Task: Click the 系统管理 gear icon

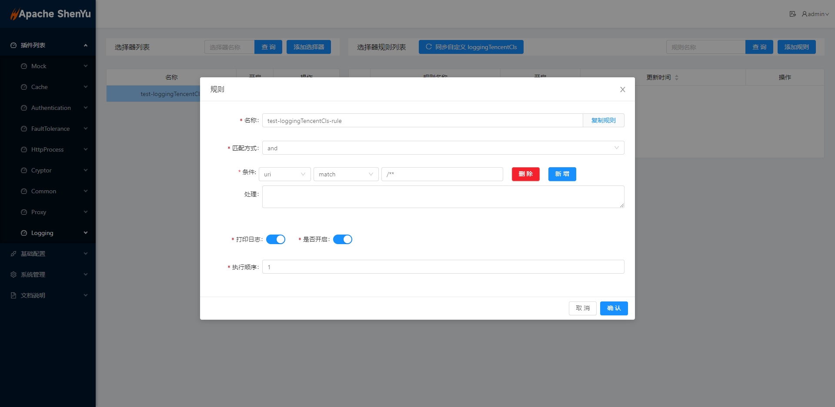Action: pos(13,275)
